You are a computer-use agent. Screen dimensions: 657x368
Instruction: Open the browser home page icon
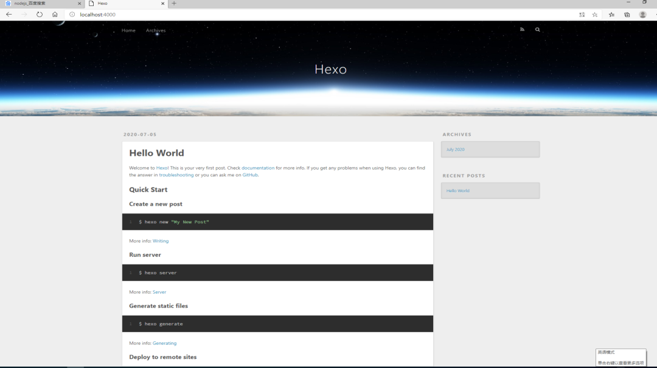pos(55,14)
